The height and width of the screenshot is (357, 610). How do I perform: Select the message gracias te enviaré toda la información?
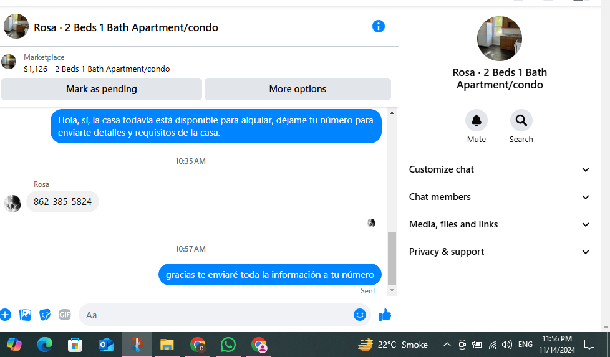pos(270,275)
